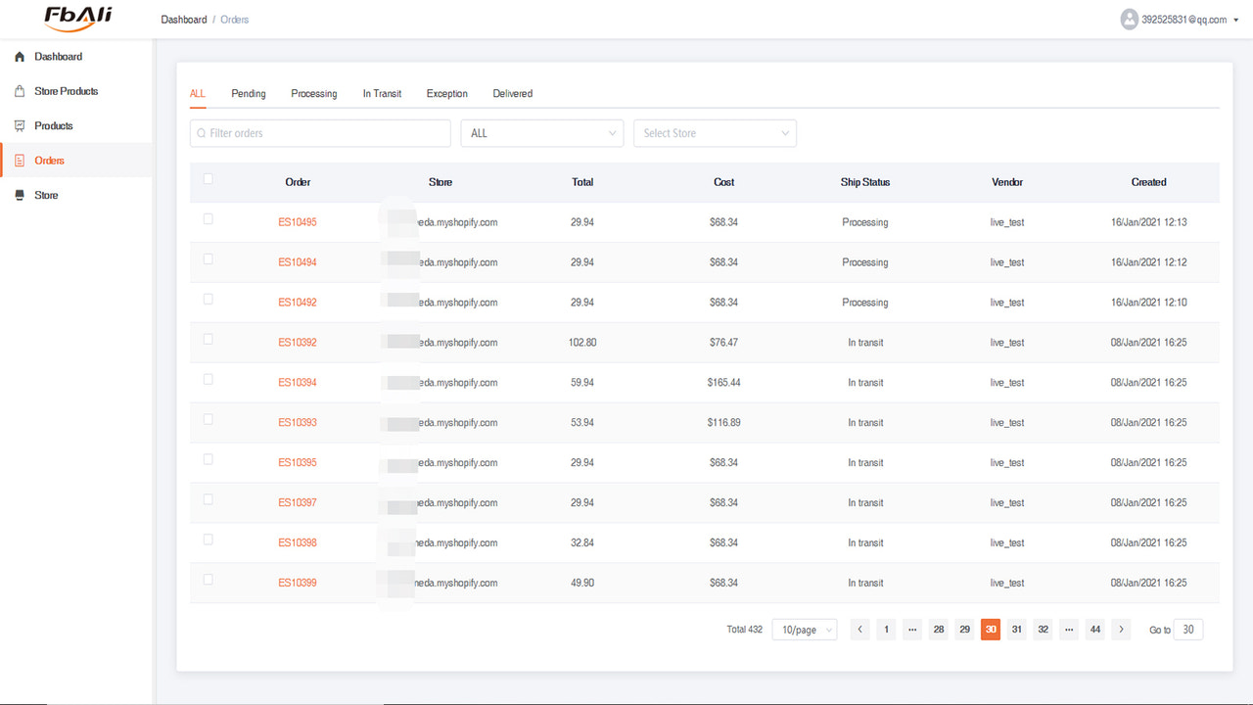Click the user avatar icon near the email
1253x705 pixels.
[1129, 19]
